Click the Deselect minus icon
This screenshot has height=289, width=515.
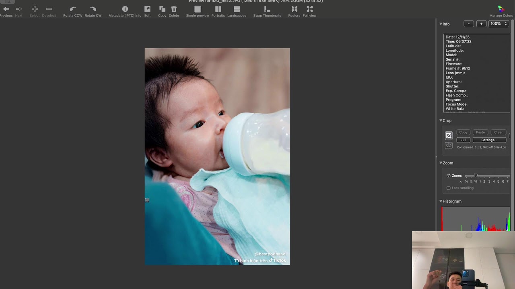tap(49, 9)
